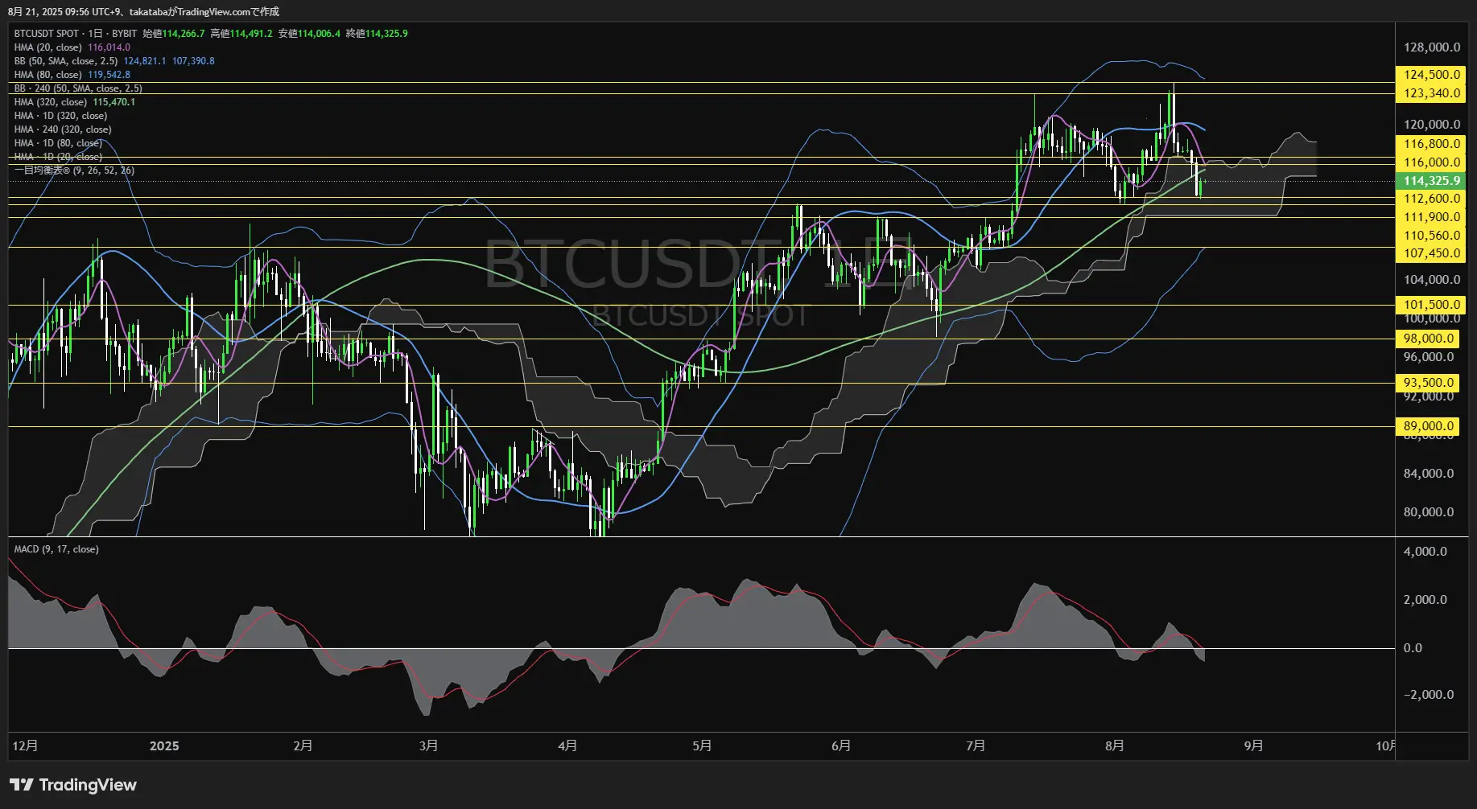Click the 80,000.0 price axis tick
Screen dimensions: 1477x809
1429,512
